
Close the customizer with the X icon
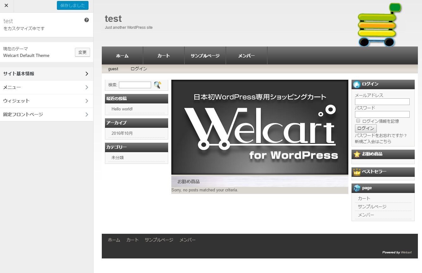point(6,5)
